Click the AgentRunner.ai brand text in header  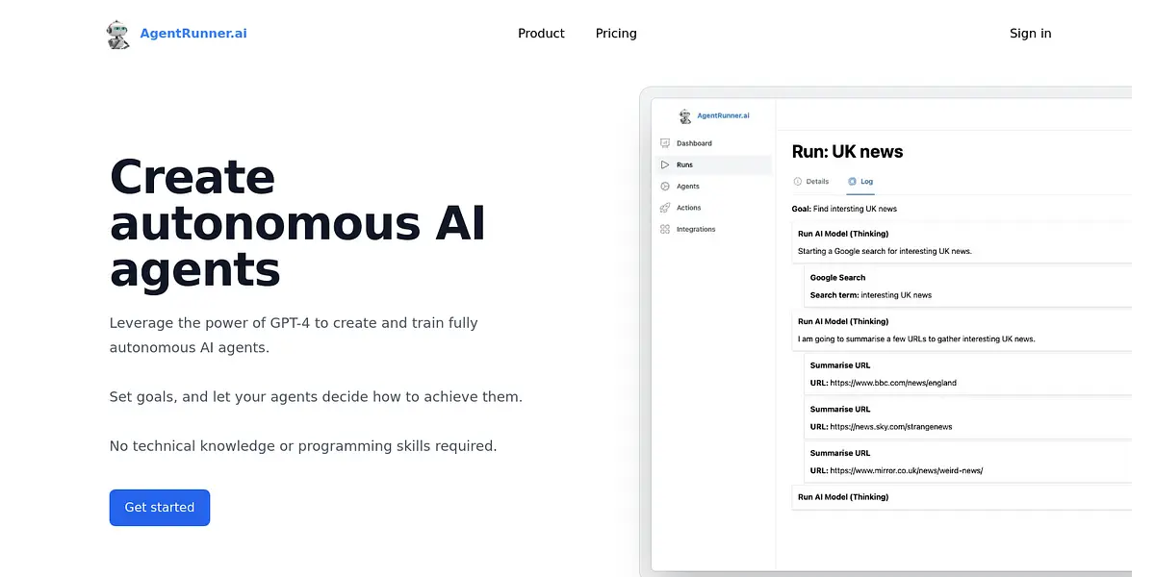point(192,34)
